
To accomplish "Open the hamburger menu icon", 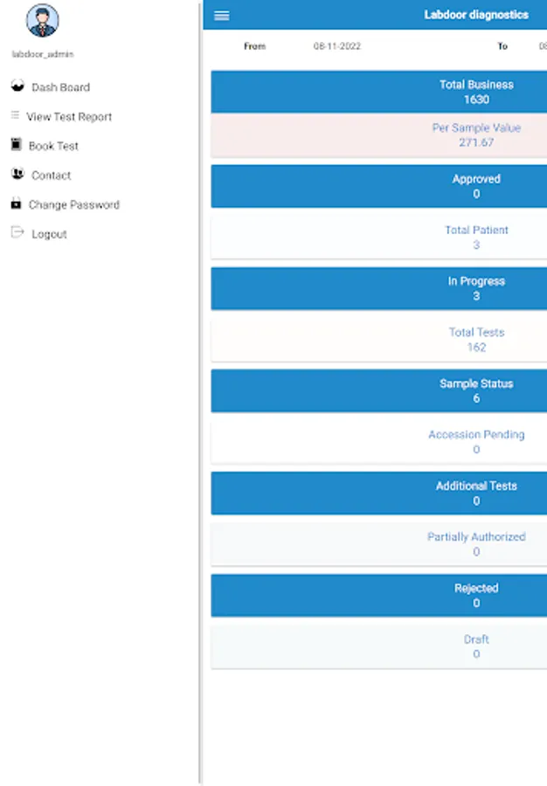I will tap(222, 16).
